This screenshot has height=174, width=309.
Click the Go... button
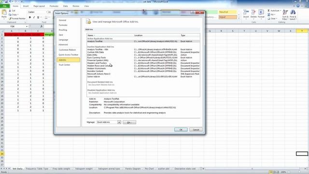129,122
